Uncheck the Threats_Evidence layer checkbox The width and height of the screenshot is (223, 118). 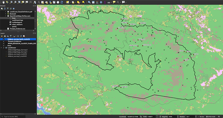point(4,41)
